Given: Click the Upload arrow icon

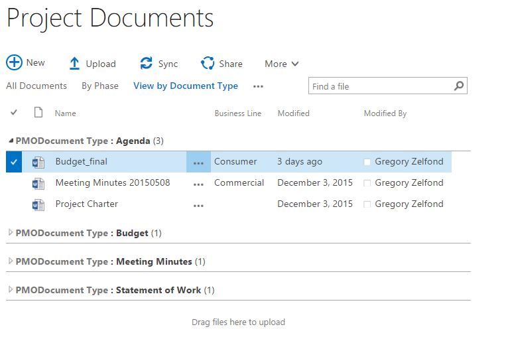Looking at the screenshot, I should (74, 63).
